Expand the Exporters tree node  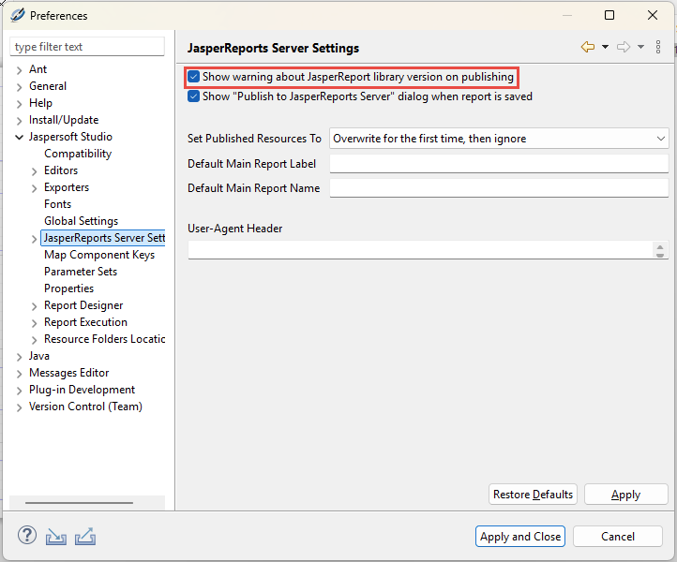(x=34, y=188)
